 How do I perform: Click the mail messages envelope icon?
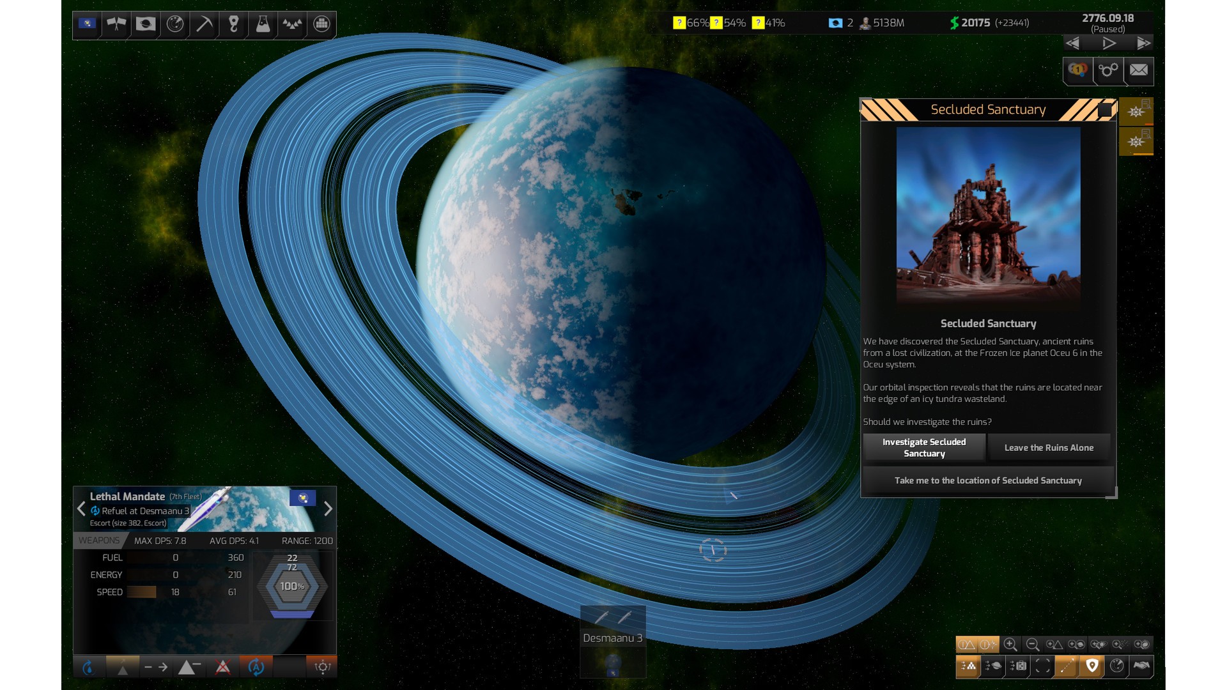pos(1138,70)
